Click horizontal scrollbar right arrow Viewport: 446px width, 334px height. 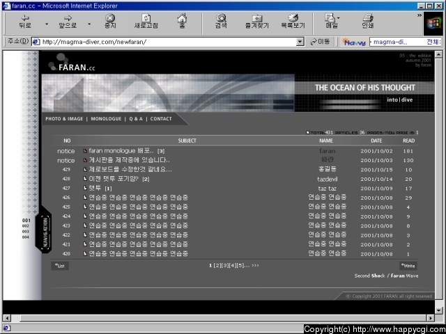(x=431, y=318)
